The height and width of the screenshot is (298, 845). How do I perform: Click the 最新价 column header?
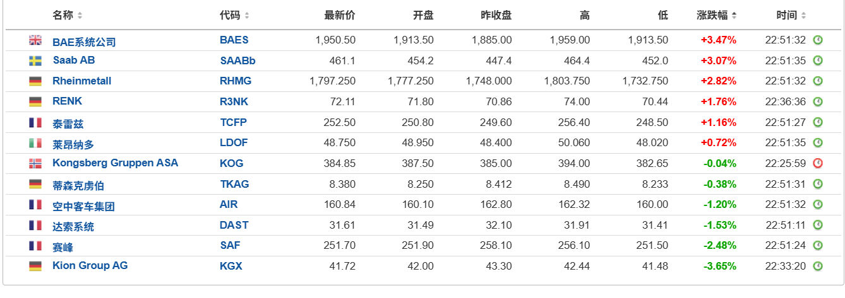340,15
